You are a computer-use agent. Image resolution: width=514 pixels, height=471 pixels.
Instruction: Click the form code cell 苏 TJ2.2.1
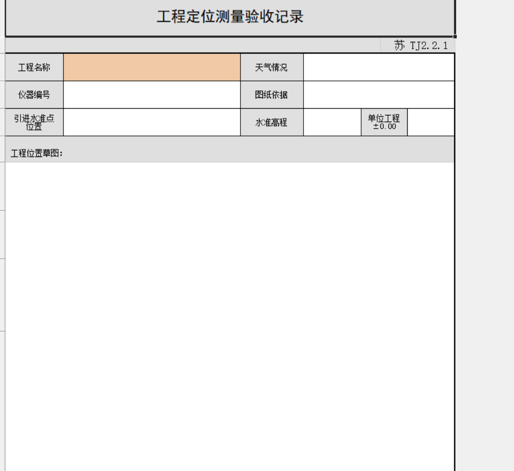point(417,45)
